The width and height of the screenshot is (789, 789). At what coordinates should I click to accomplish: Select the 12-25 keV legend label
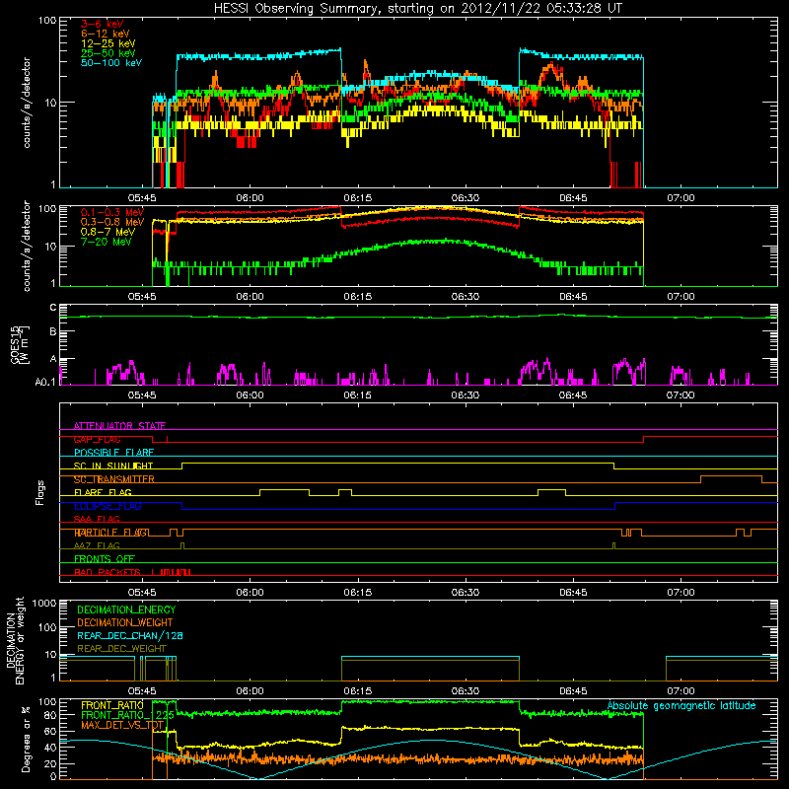[x=108, y=43]
